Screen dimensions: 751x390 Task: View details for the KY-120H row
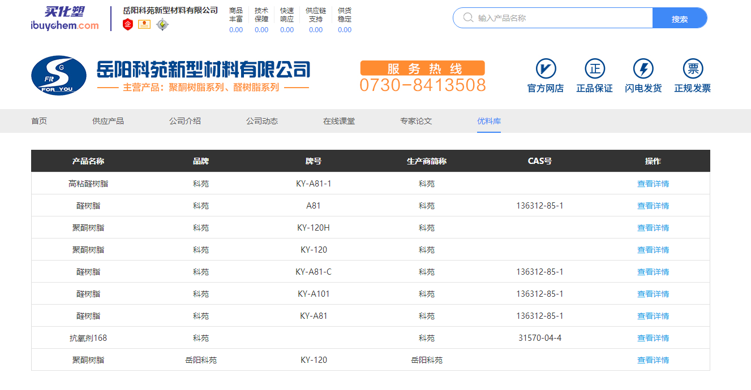pyautogui.click(x=653, y=228)
